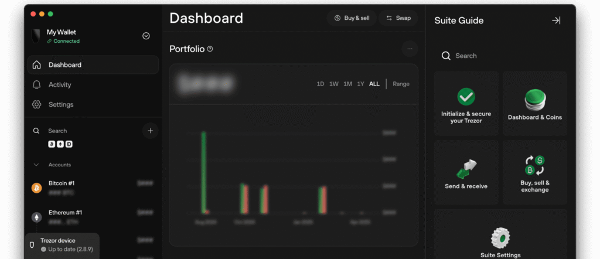Click the Suite Guide heading
Image resolution: width=600 pixels, height=259 pixels.
point(459,21)
